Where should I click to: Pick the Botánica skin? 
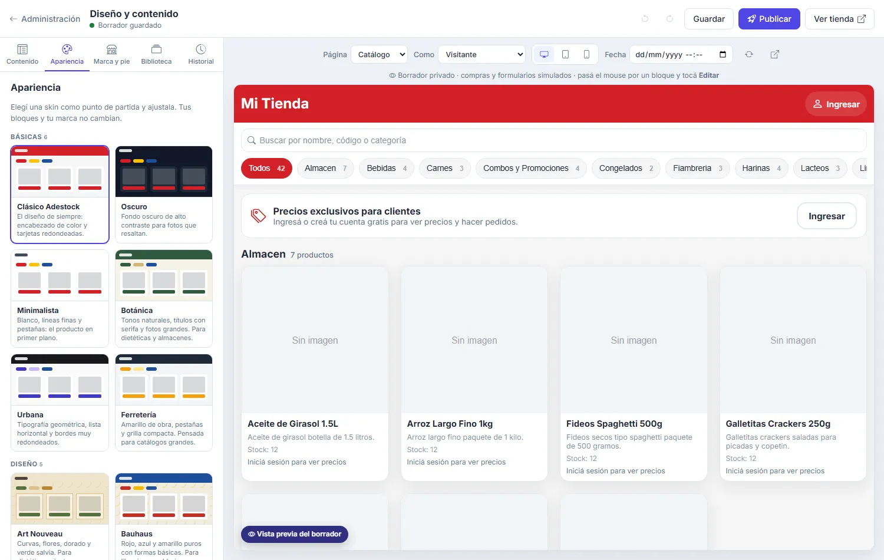click(x=164, y=299)
